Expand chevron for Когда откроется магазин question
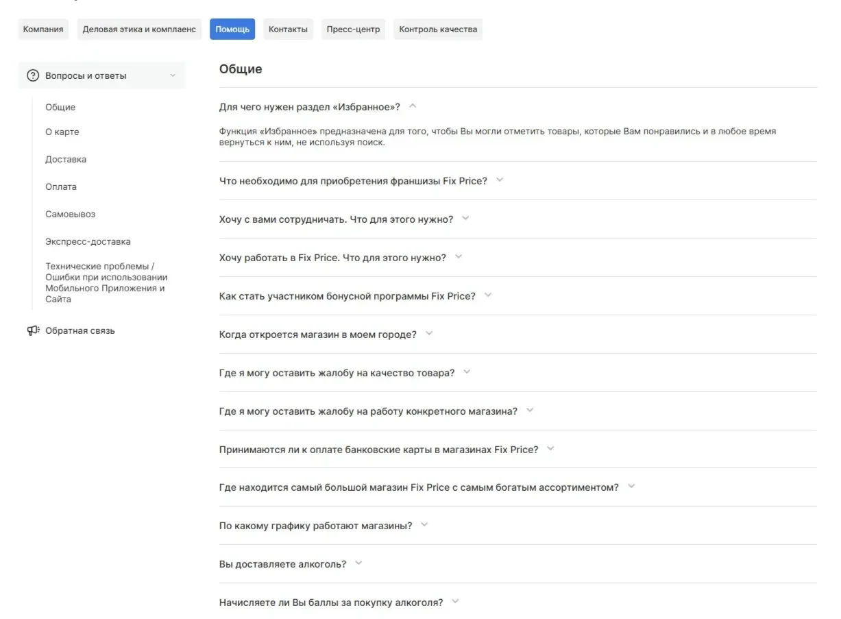Screen dimensions: 841x619 coord(429,334)
